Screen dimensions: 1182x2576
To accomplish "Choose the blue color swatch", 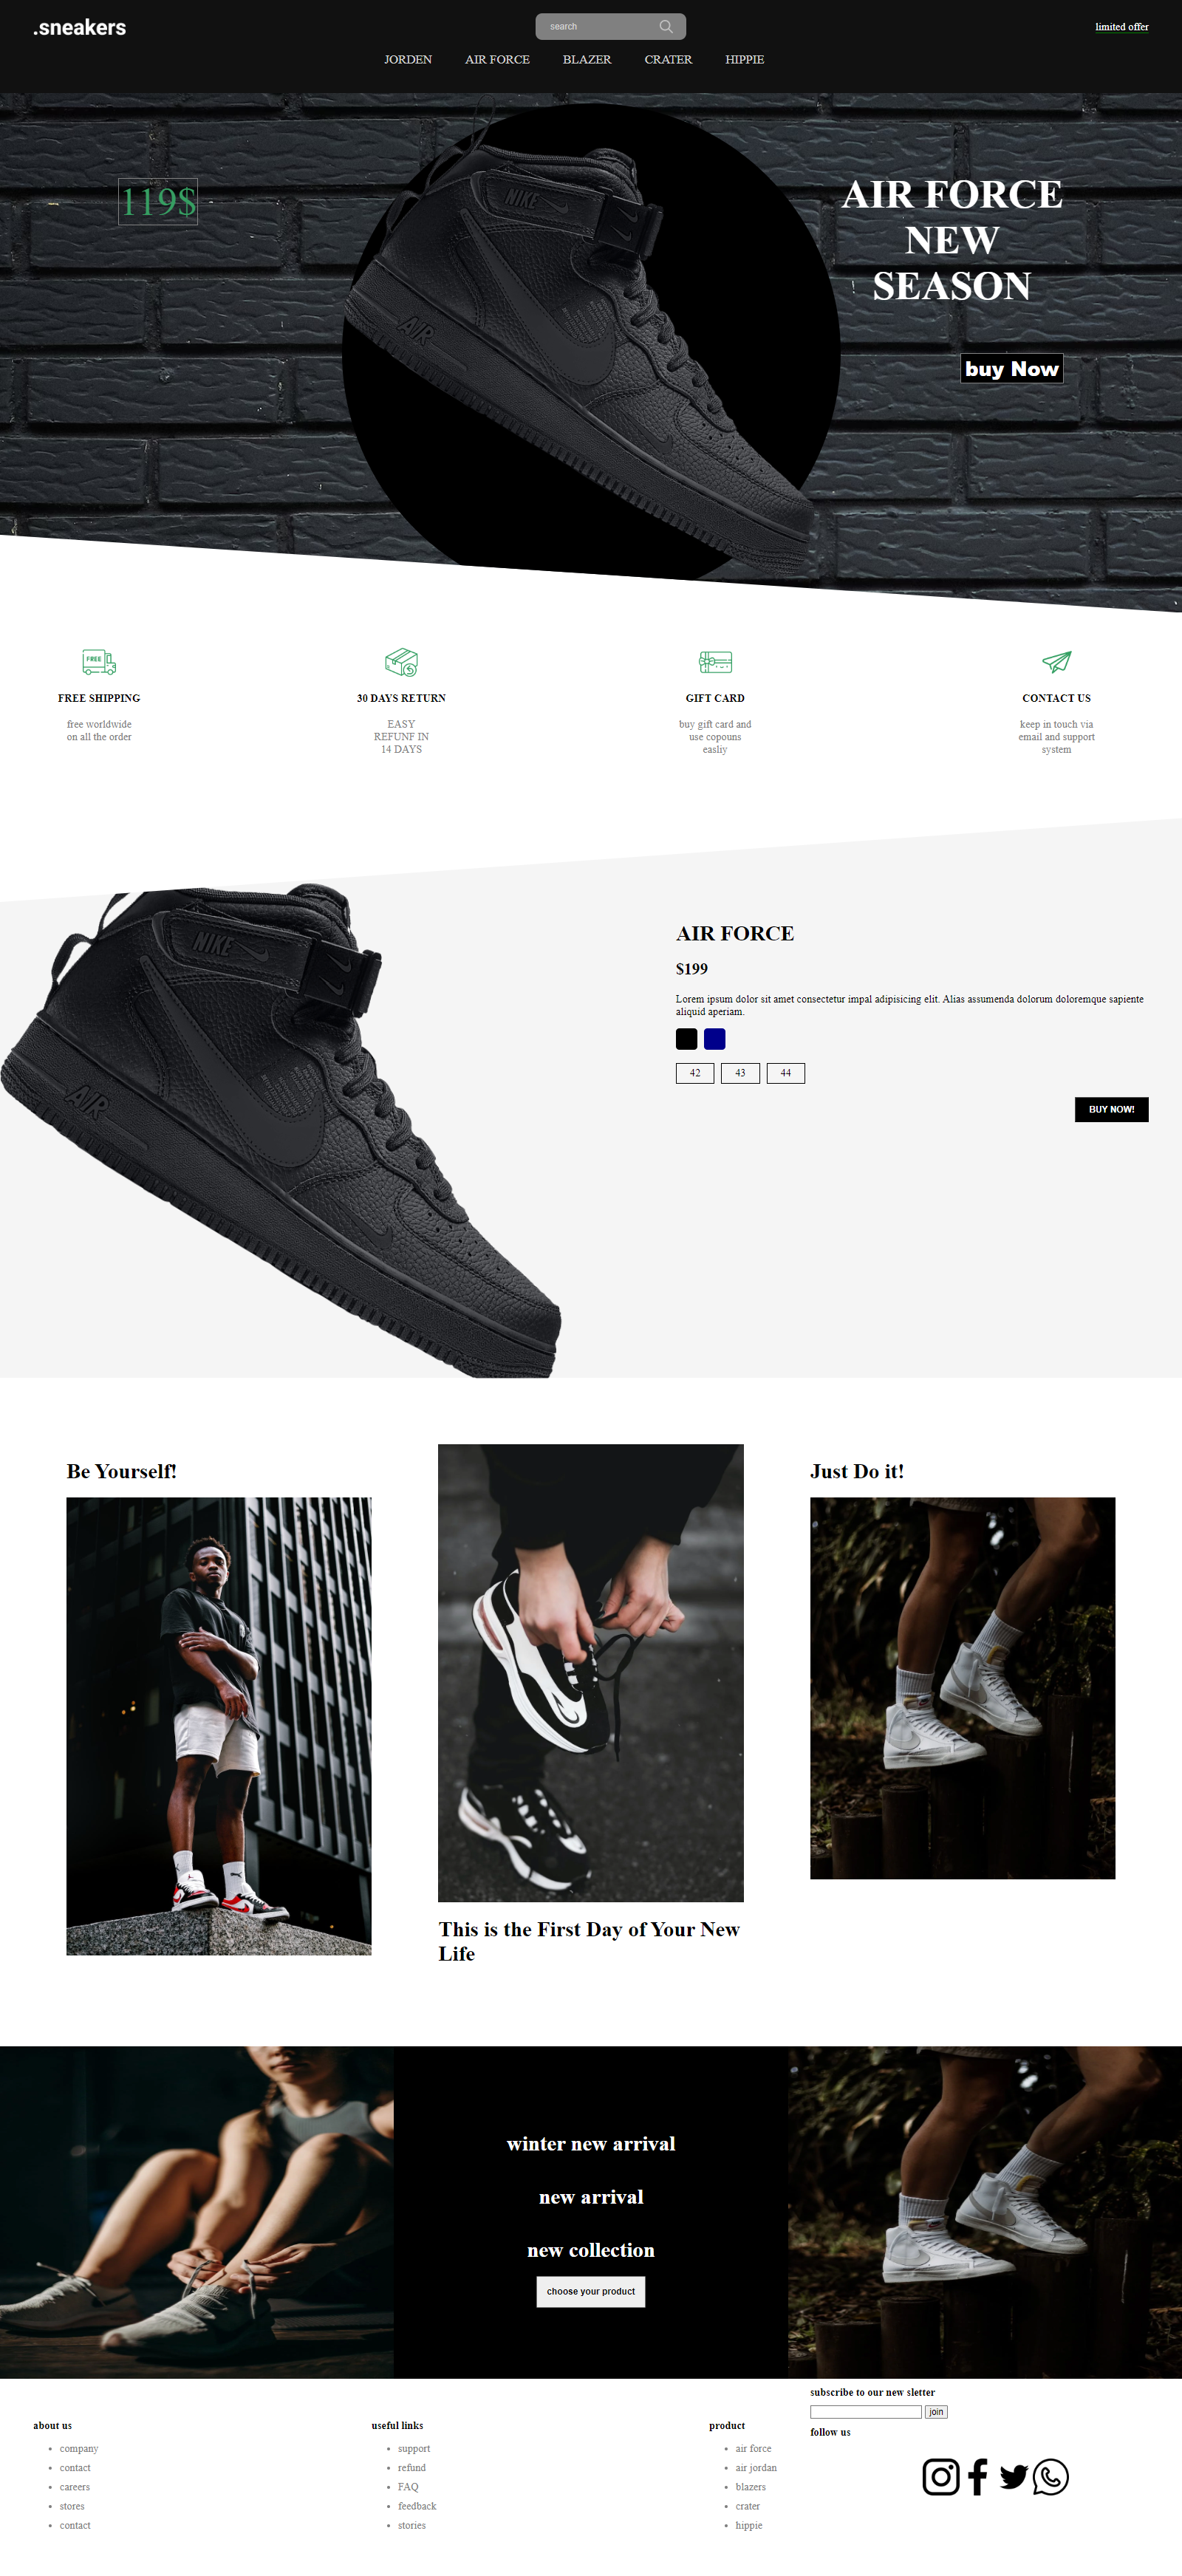I will pyautogui.click(x=714, y=1039).
